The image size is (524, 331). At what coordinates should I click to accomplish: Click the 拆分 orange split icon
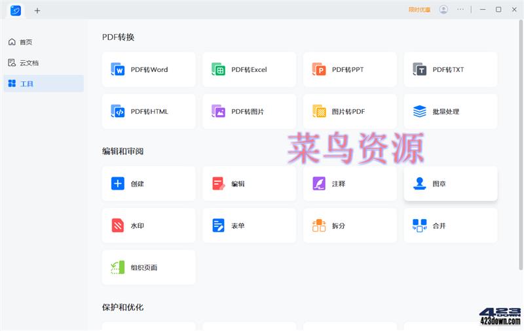(x=319, y=226)
